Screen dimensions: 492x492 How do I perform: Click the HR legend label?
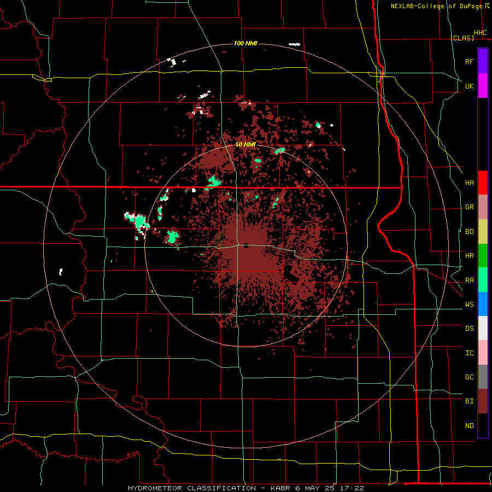[469, 256]
